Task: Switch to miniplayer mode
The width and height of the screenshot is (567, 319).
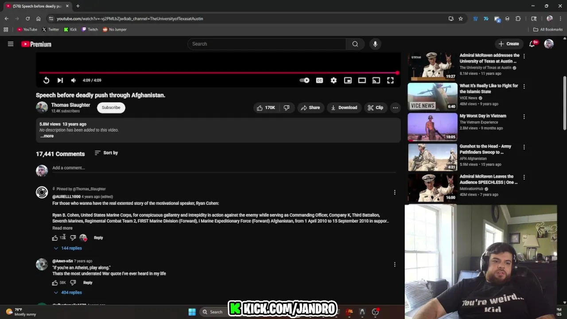Action: pos(348,80)
